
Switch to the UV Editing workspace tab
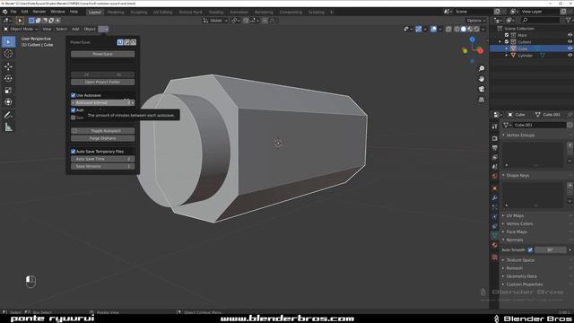point(163,12)
